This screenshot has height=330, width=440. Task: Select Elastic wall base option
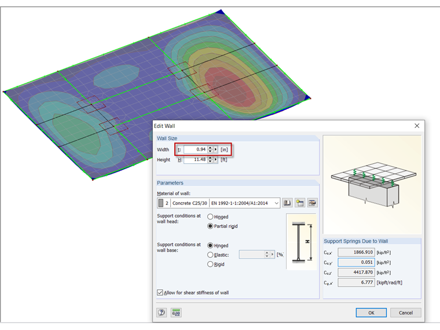point(210,255)
